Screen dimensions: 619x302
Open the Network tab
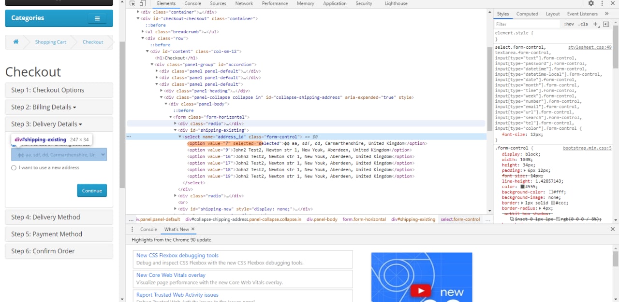click(x=244, y=3)
